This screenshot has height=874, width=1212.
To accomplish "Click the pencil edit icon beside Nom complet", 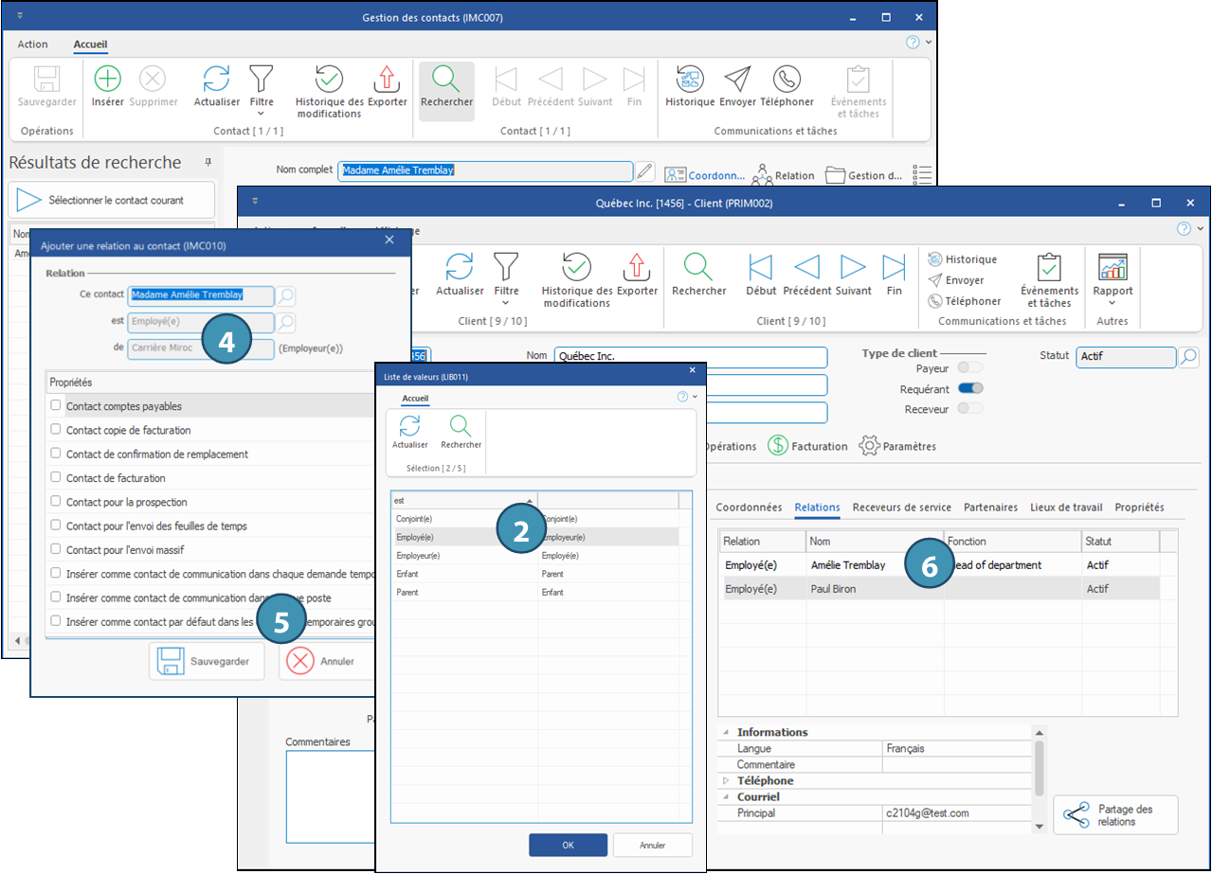I will coord(644,171).
